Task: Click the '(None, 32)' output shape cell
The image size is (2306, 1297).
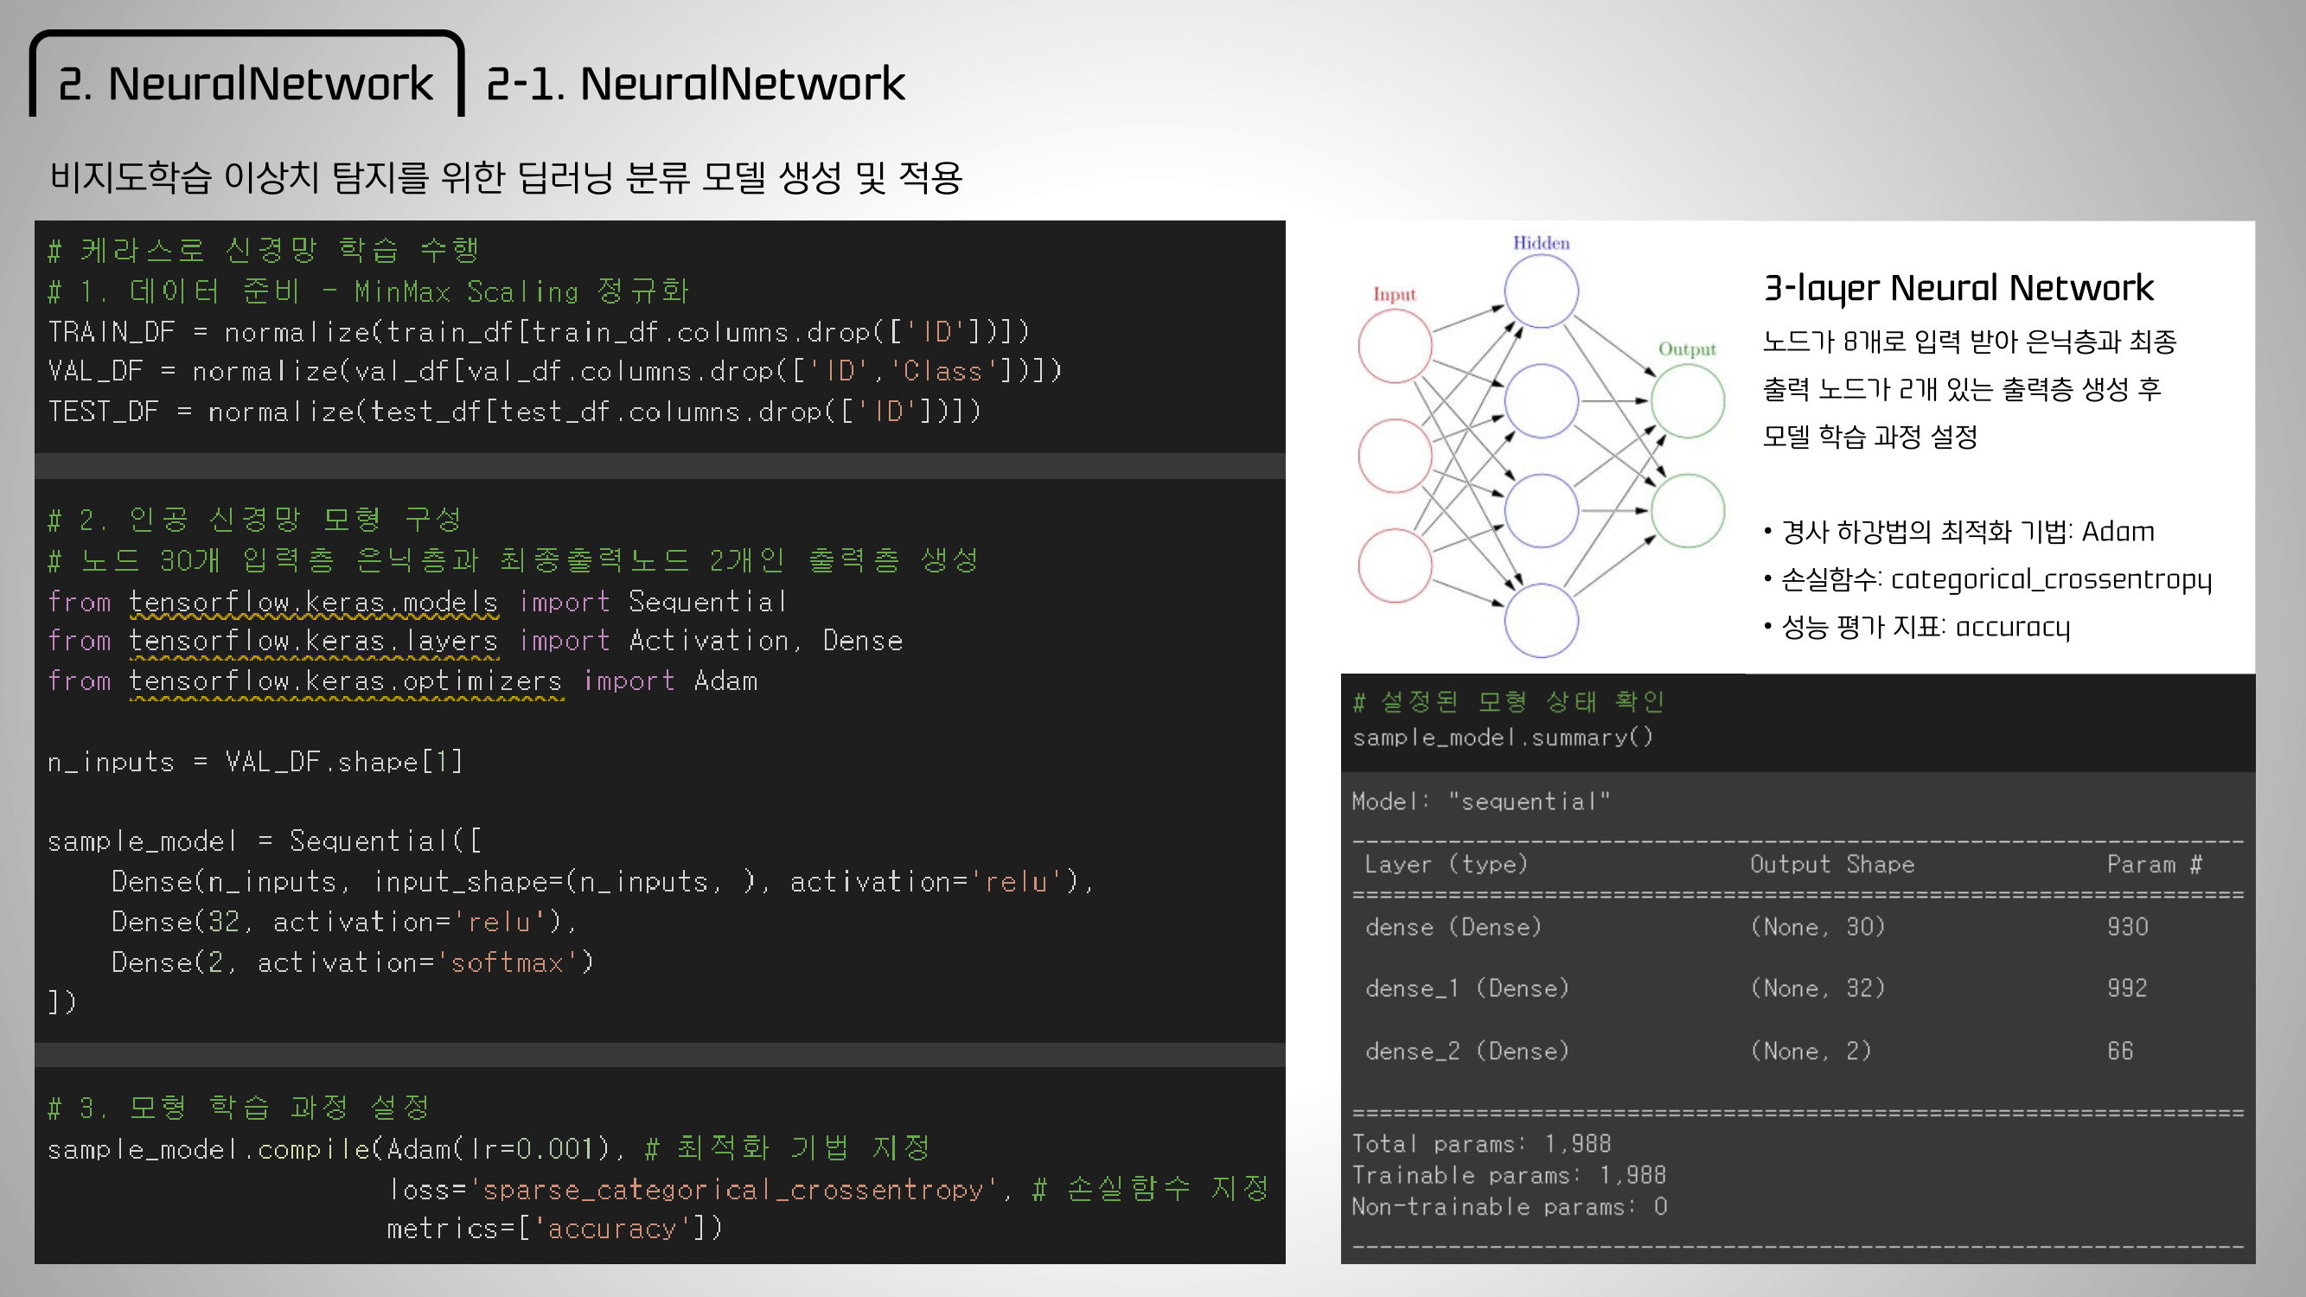Action: pos(1818,988)
